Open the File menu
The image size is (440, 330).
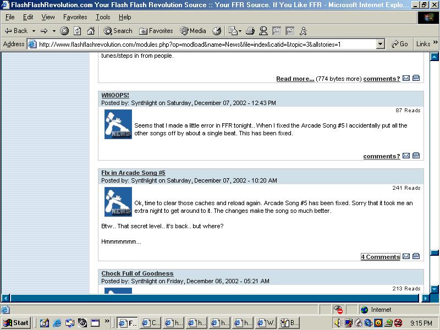(10, 17)
